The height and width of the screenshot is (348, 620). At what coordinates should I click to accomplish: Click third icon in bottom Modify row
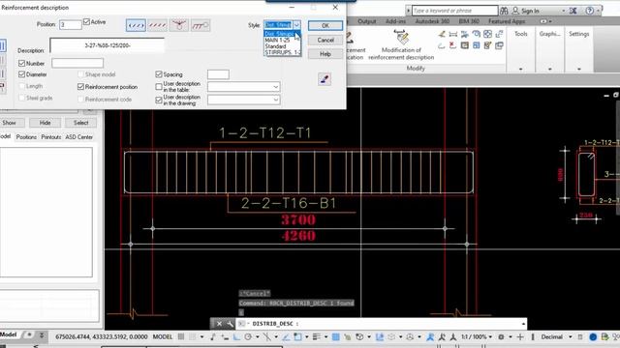pyautogui.click(x=465, y=45)
